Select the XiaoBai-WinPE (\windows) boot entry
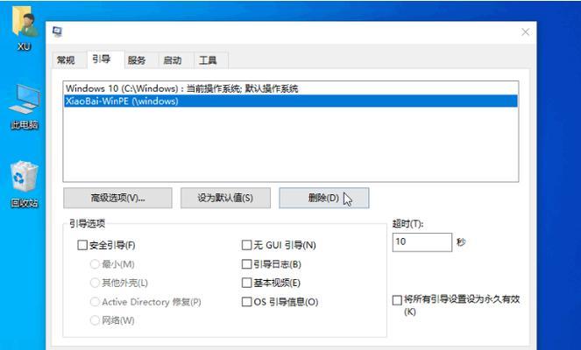The height and width of the screenshot is (350, 581). point(291,101)
